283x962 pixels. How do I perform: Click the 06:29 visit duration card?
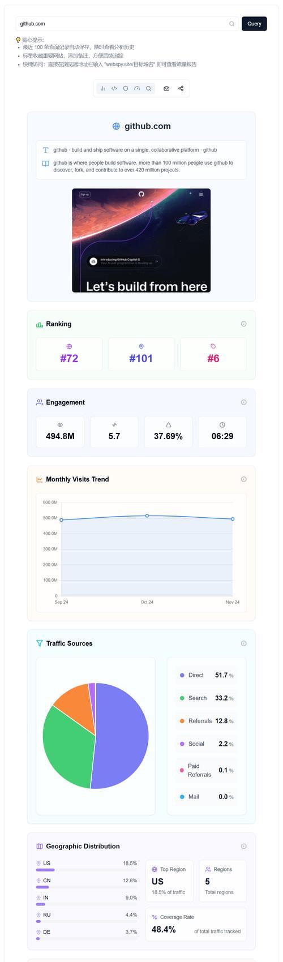click(x=222, y=432)
